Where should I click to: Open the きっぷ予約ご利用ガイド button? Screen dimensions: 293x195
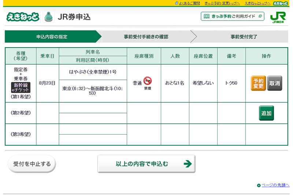[x=233, y=16]
